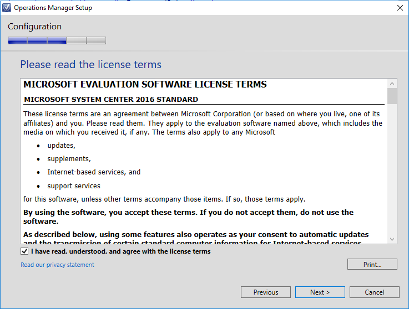409x309 pixels.
Task: Click the paragraph starting "for this software, unless"
Action: [164, 199]
